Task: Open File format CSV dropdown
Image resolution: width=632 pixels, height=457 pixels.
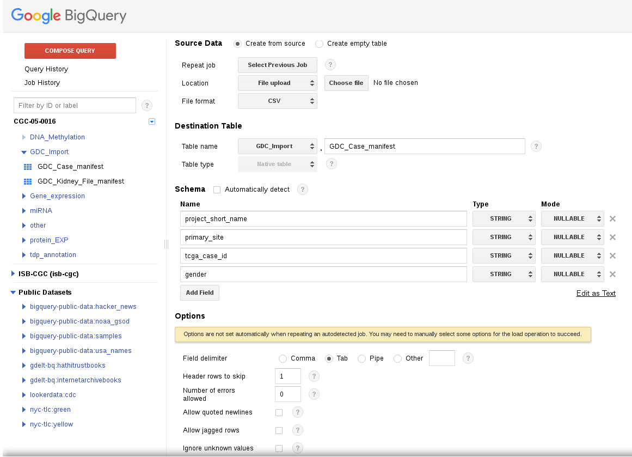Action: (x=277, y=101)
